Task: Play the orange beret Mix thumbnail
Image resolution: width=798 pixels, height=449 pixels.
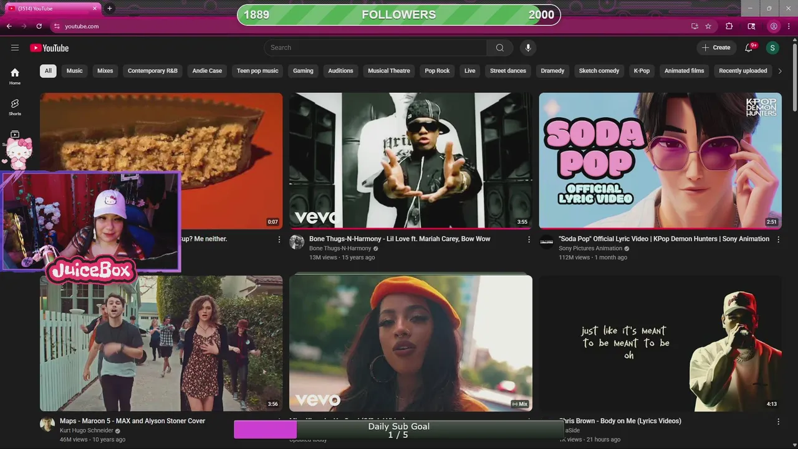Action: [411, 343]
